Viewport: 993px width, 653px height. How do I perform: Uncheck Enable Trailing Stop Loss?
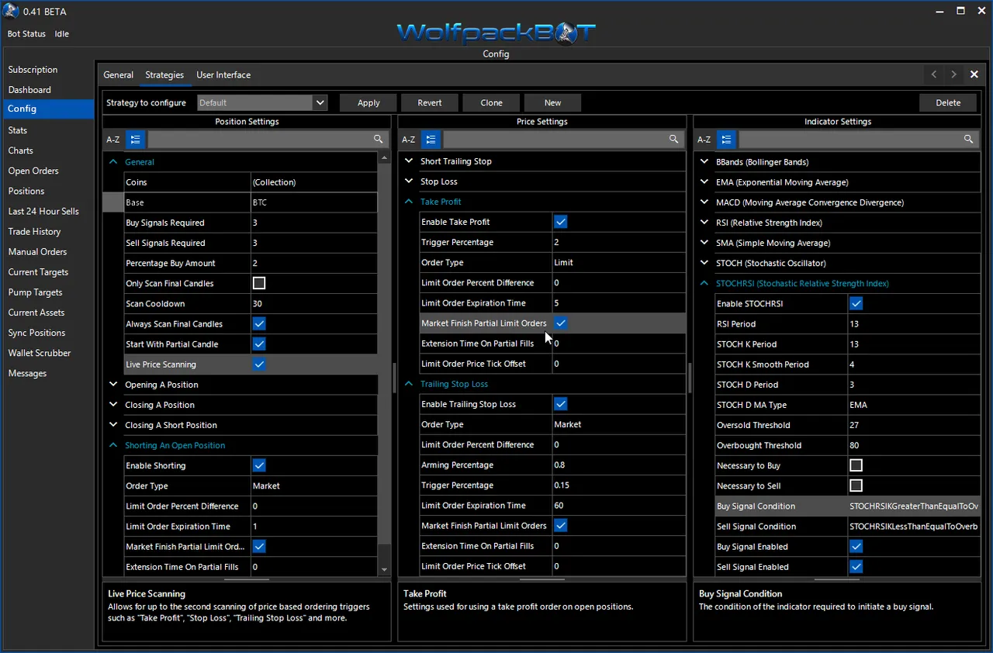[561, 404]
